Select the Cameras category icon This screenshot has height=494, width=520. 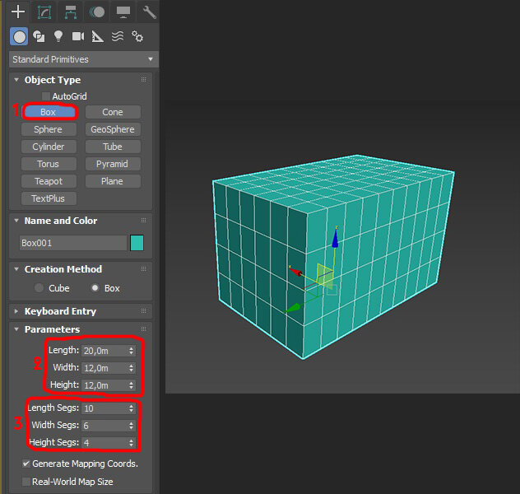(78, 36)
